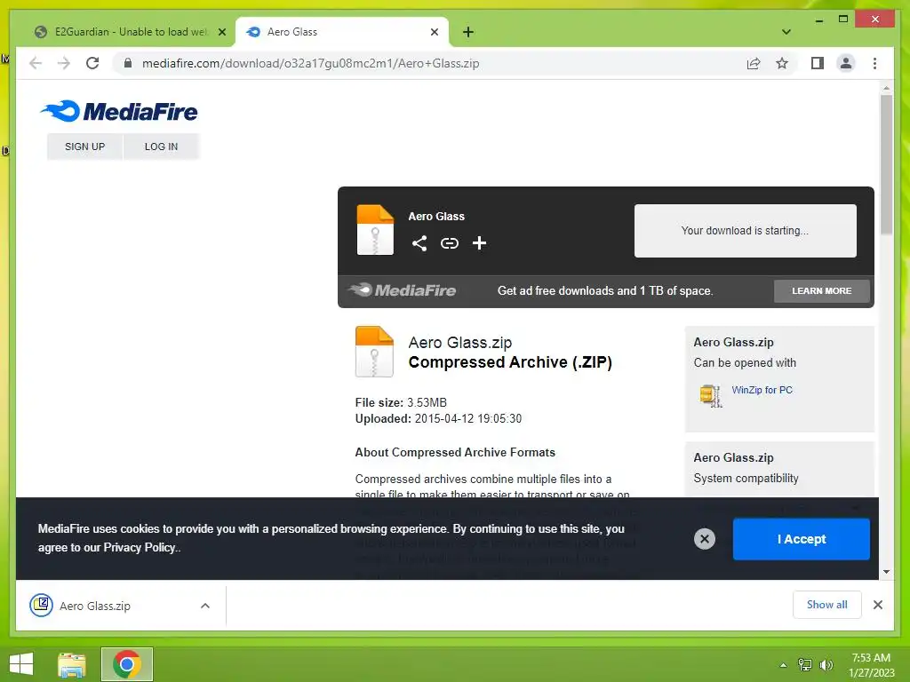This screenshot has width=910, height=682.
Task: Bookmark the page with the star icon
Action: [x=782, y=63]
